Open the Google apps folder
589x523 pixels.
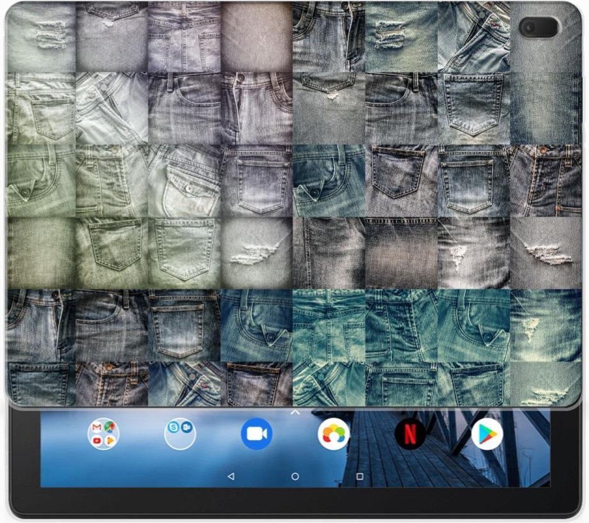pyautogui.click(x=104, y=434)
